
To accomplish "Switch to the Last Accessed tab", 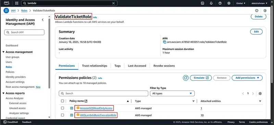I will 137,66.
